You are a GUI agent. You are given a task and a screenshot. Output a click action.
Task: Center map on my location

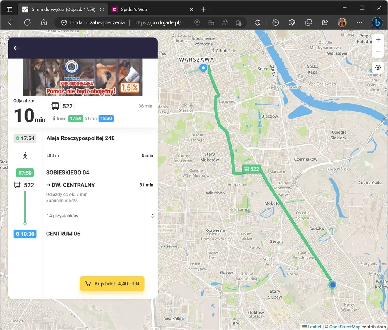378,68
